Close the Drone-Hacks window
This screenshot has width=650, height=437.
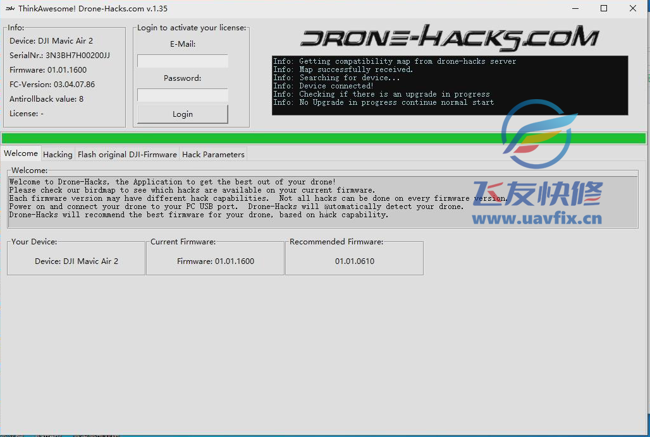632,8
